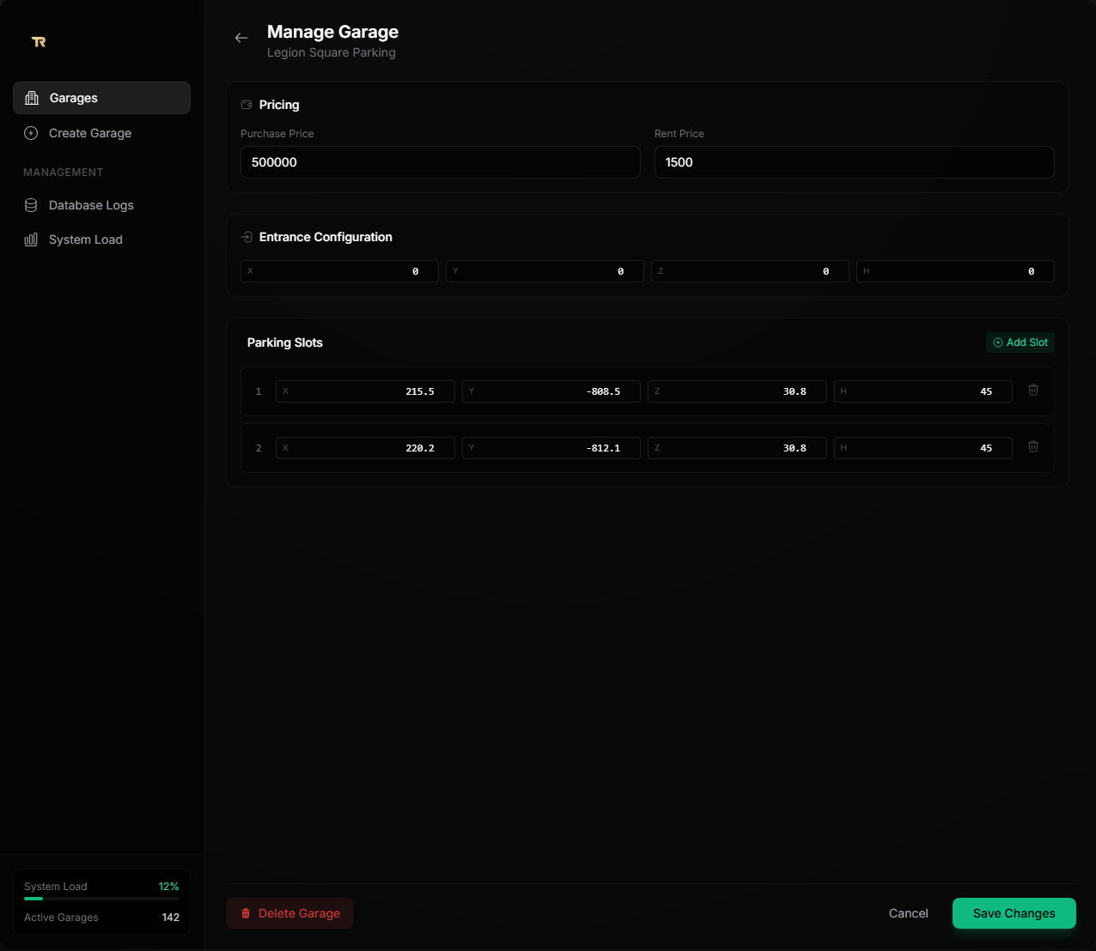
Task: Click the Parking Slots heading
Action: tap(285, 342)
